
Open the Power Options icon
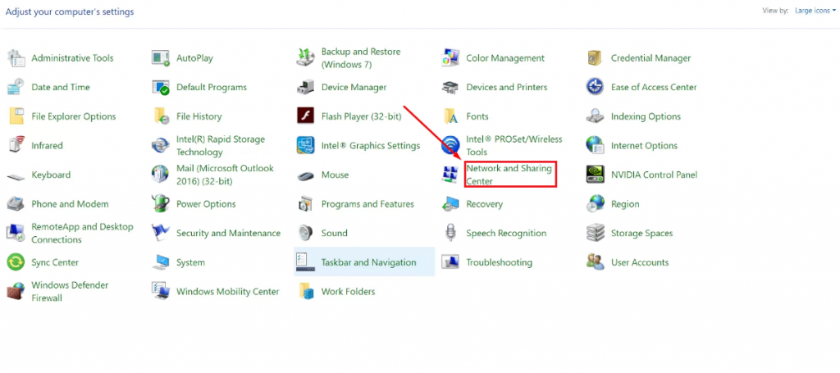point(161,204)
